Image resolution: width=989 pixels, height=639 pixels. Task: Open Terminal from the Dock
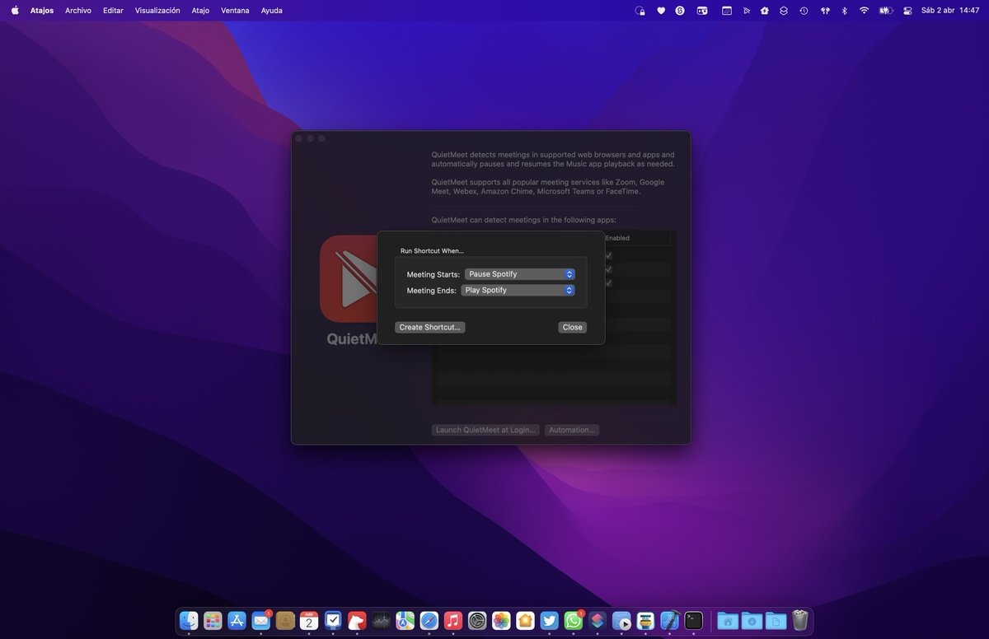[694, 620]
